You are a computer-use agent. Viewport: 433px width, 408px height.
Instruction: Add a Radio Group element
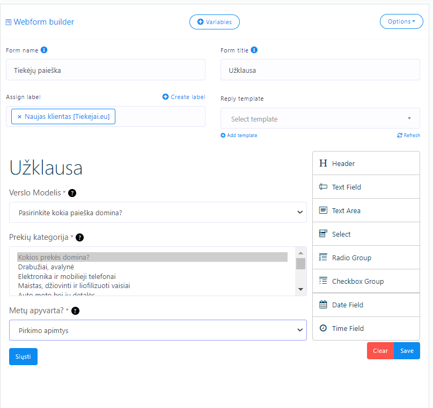click(x=366, y=258)
